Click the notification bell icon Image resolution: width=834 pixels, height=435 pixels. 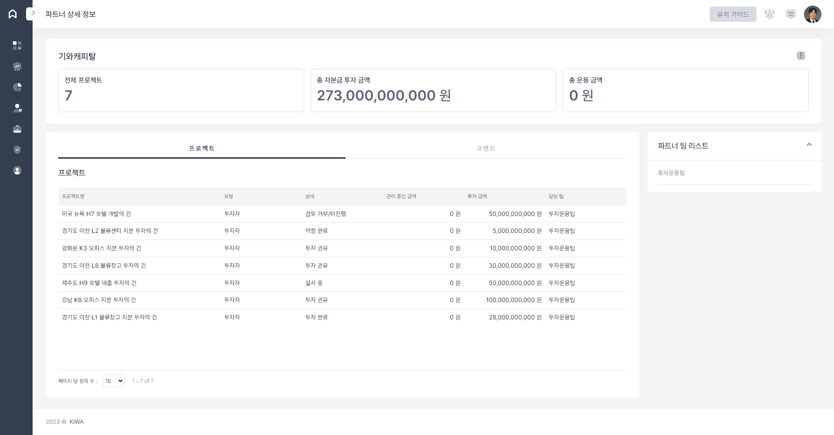coord(769,14)
